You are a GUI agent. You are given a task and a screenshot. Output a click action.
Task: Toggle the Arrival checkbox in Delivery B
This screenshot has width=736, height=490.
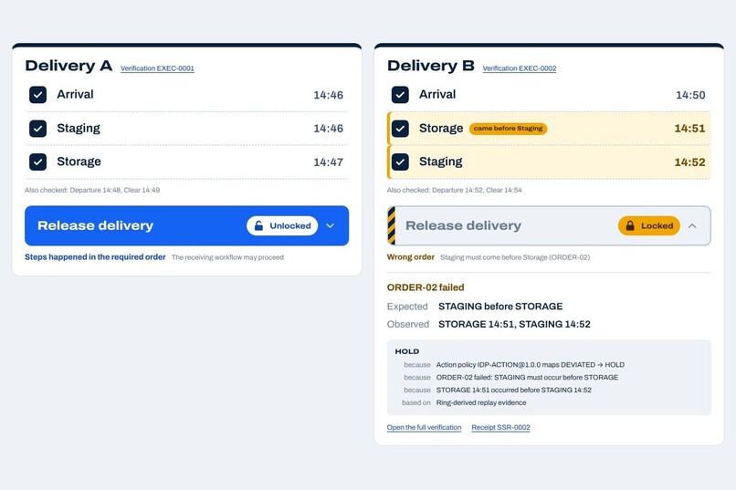(400, 95)
